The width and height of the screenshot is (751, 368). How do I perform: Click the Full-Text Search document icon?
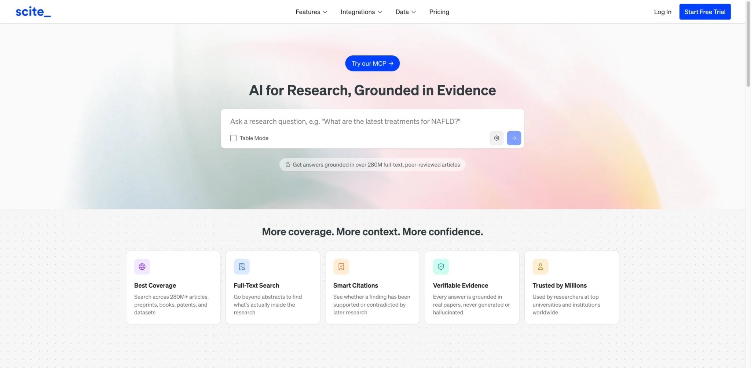point(242,267)
